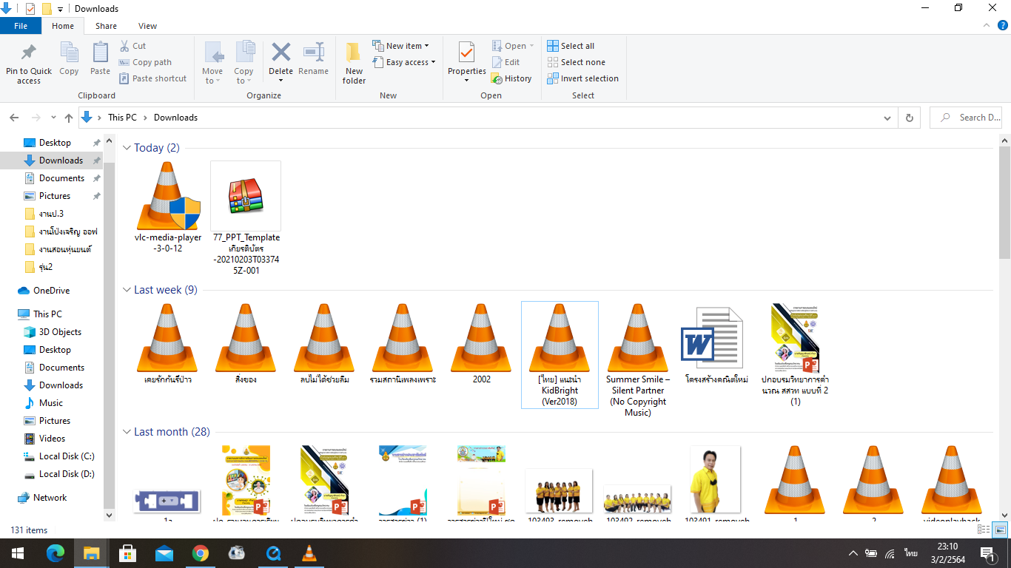Select the KidBright (Ver2018) video file
This screenshot has width=1011, height=568.
point(560,355)
